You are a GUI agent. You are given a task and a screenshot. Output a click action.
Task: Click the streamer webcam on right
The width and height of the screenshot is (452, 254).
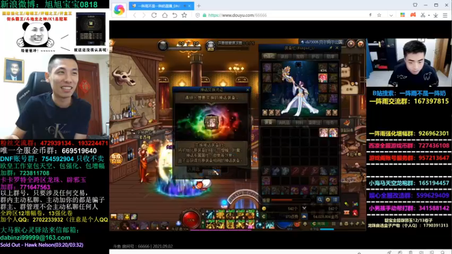click(408, 63)
